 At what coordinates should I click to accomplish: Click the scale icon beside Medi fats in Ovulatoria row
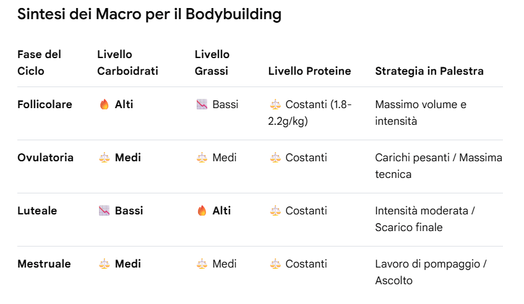click(x=202, y=158)
